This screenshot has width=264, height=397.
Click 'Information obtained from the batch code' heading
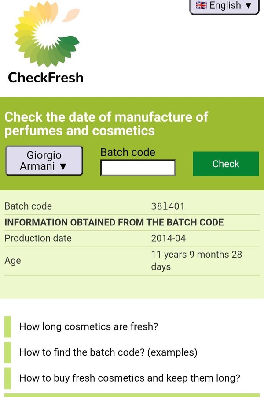pos(114,222)
